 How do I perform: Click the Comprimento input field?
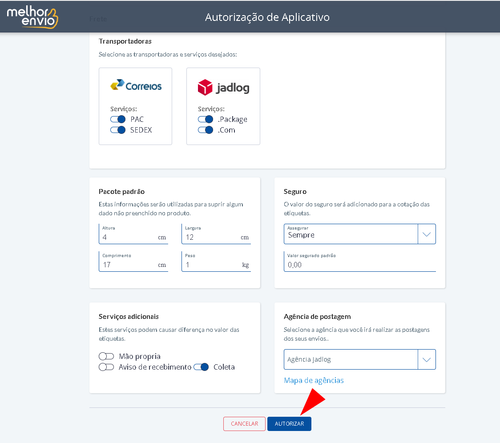tap(133, 262)
